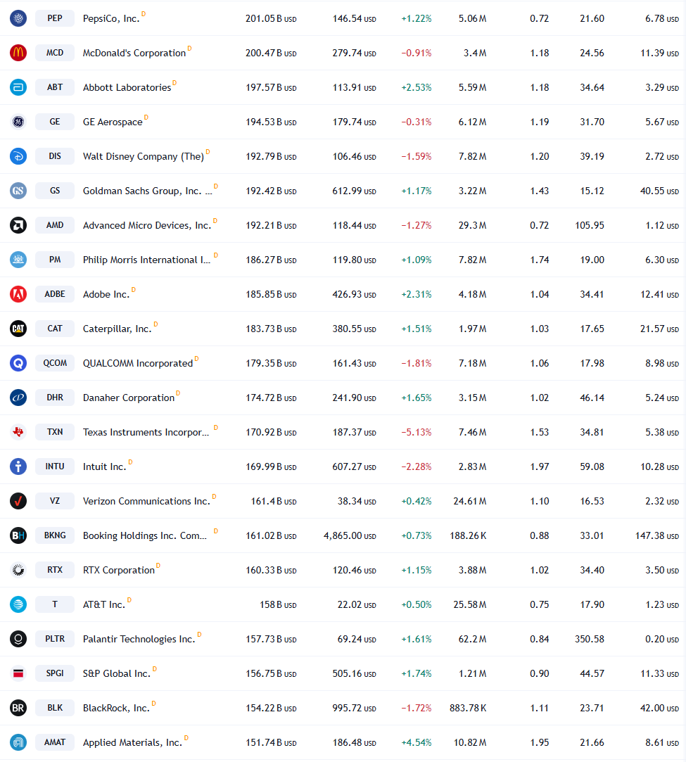The width and height of the screenshot is (686, 762).
Task: Click the Danaher logo icon
Action: tap(18, 398)
